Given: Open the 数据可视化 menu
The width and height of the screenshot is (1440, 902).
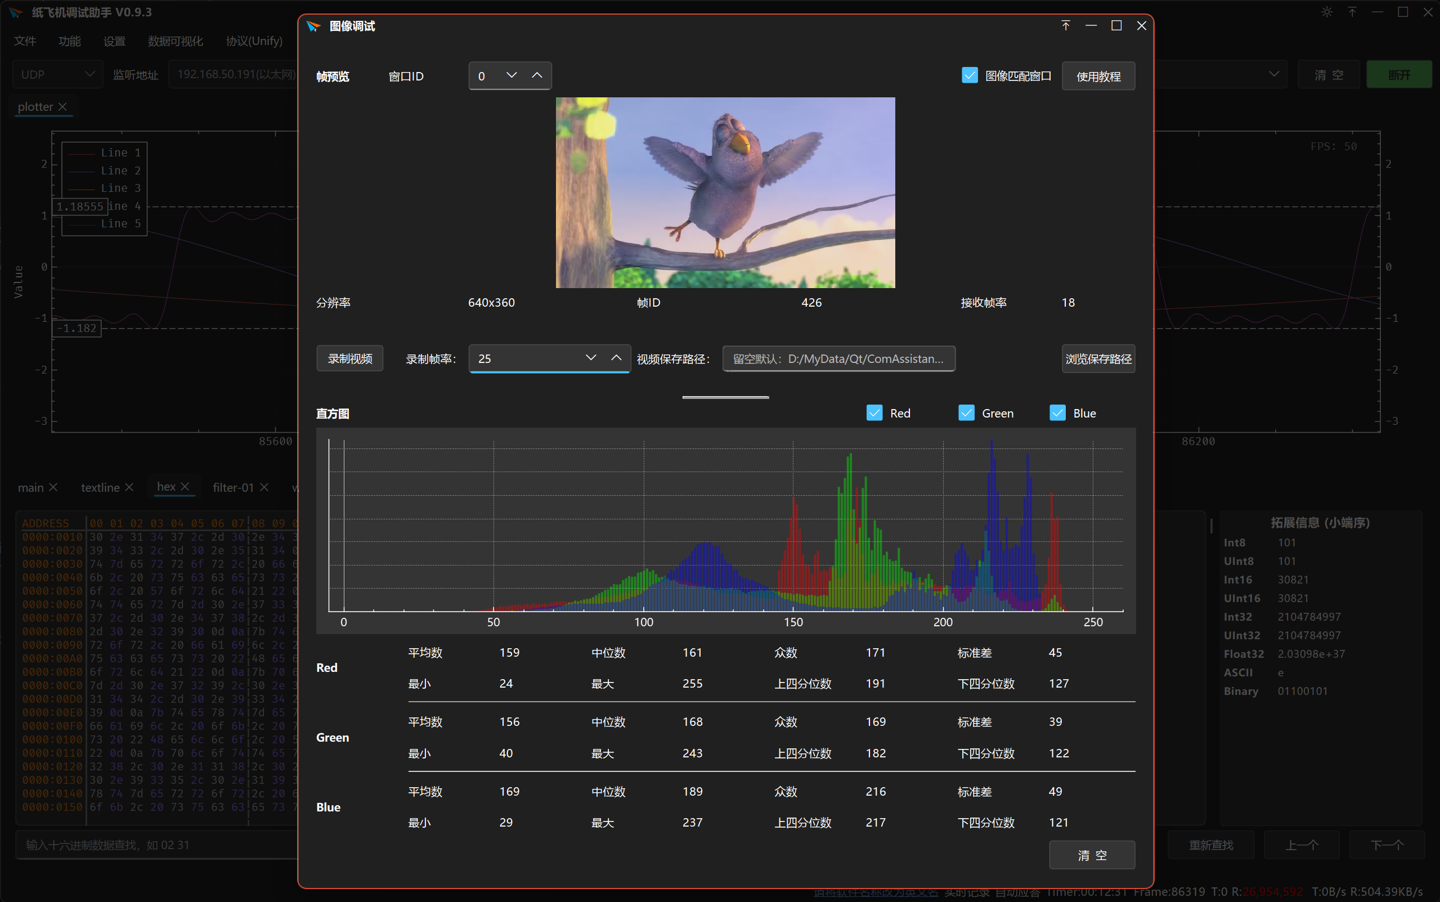Looking at the screenshot, I should [176, 41].
